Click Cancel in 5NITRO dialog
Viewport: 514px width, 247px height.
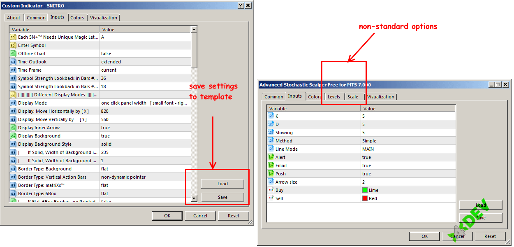(200, 216)
